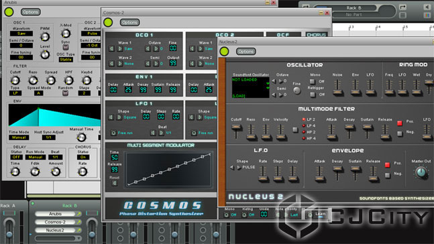Viewport: 434px width, 244px height.
Task: Toggle the green power button in Nucleus2
Action: tap(224, 51)
